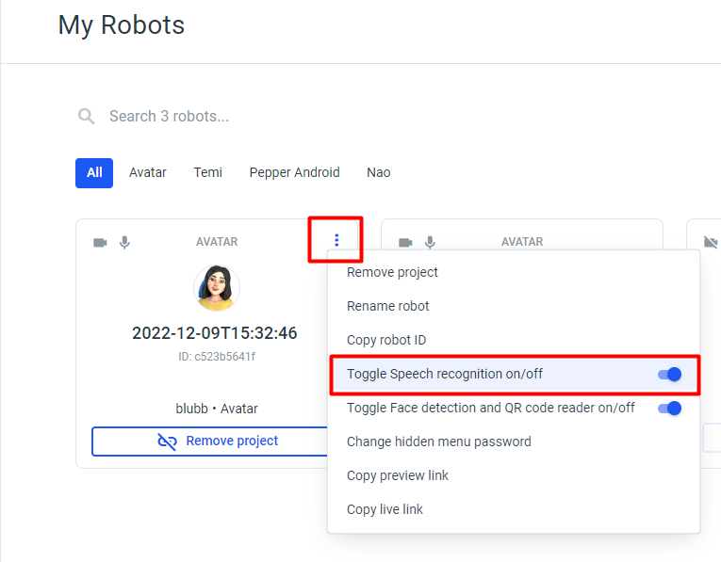Select Copy robot ID menu entry
The width and height of the screenshot is (721, 562).
click(x=514, y=340)
